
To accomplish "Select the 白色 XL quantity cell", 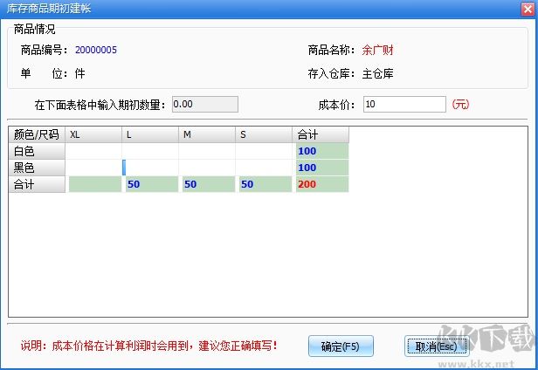I will 93,151.
